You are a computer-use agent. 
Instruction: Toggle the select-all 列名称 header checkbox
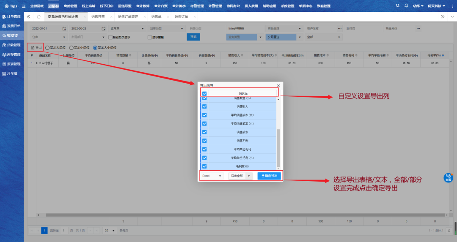tap(204, 94)
